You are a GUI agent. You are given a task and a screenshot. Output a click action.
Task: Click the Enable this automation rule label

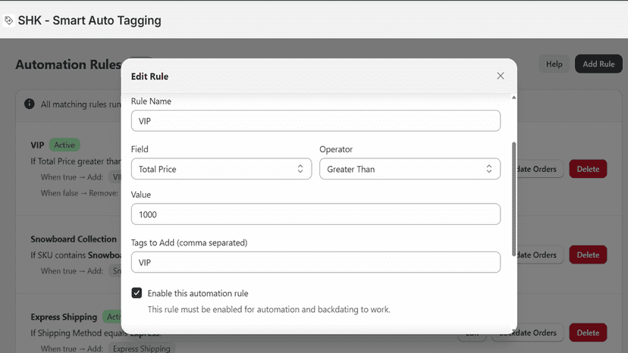pos(198,293)
